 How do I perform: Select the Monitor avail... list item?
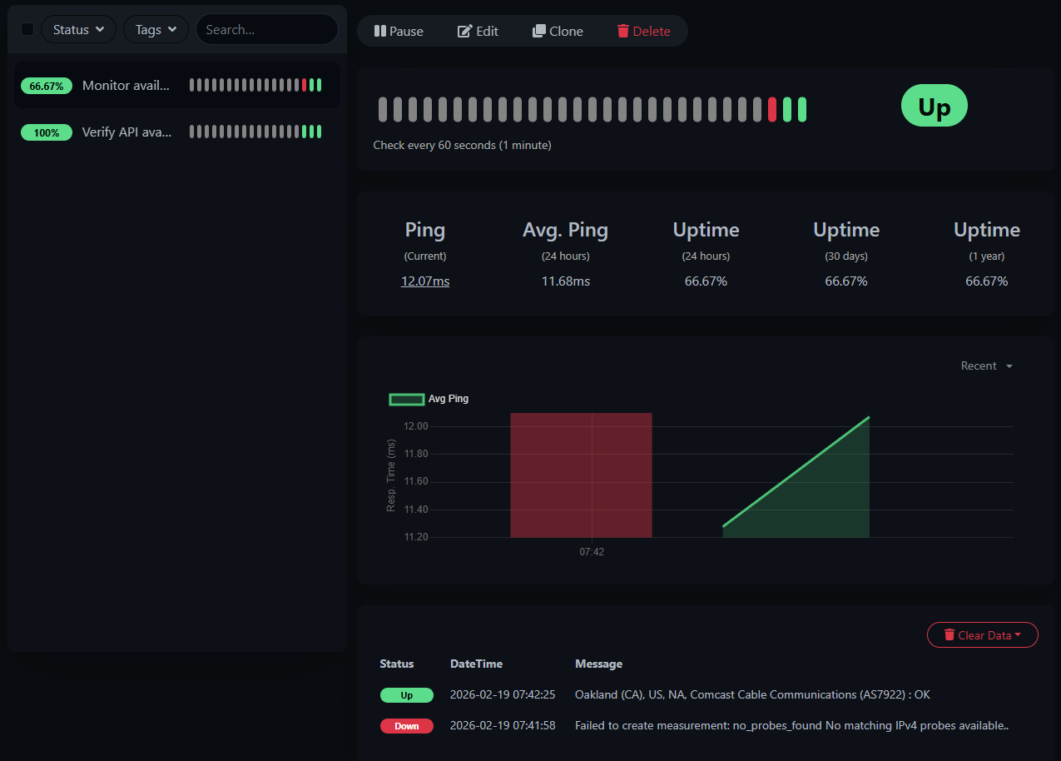pos(126,85)
